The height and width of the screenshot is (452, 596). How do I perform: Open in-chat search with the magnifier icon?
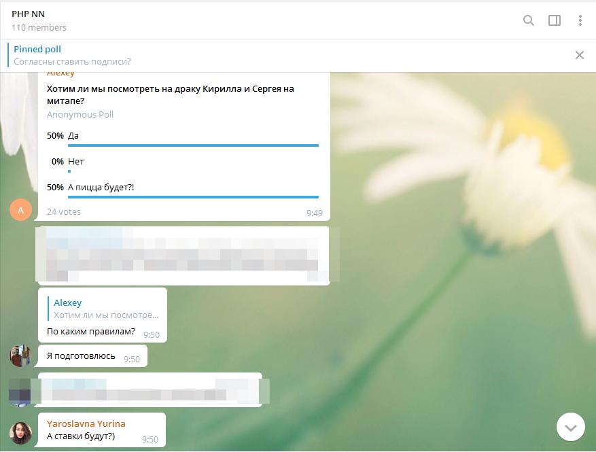point(529,21)
